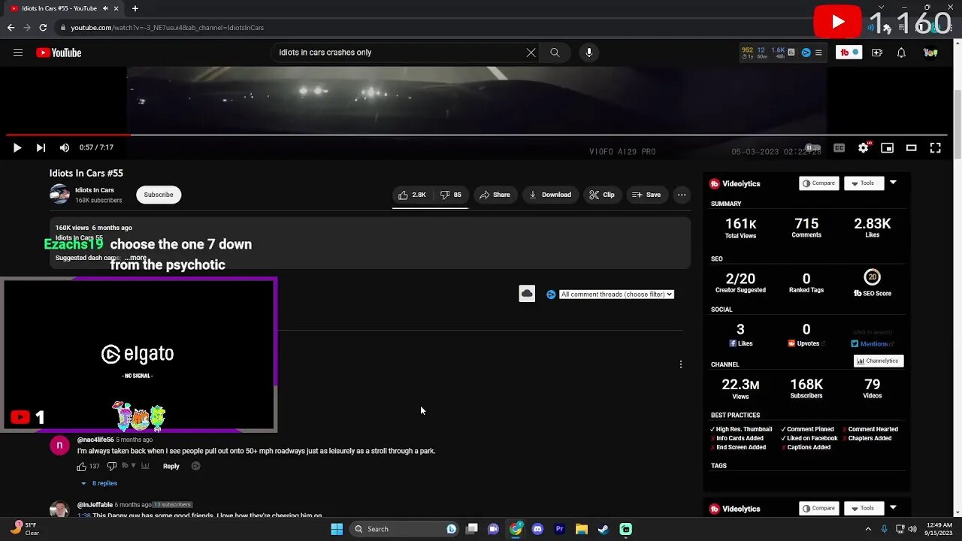962x541 pixels.
Task: Open the Idiots In Cars channel avatar
Action: [59, 195]
